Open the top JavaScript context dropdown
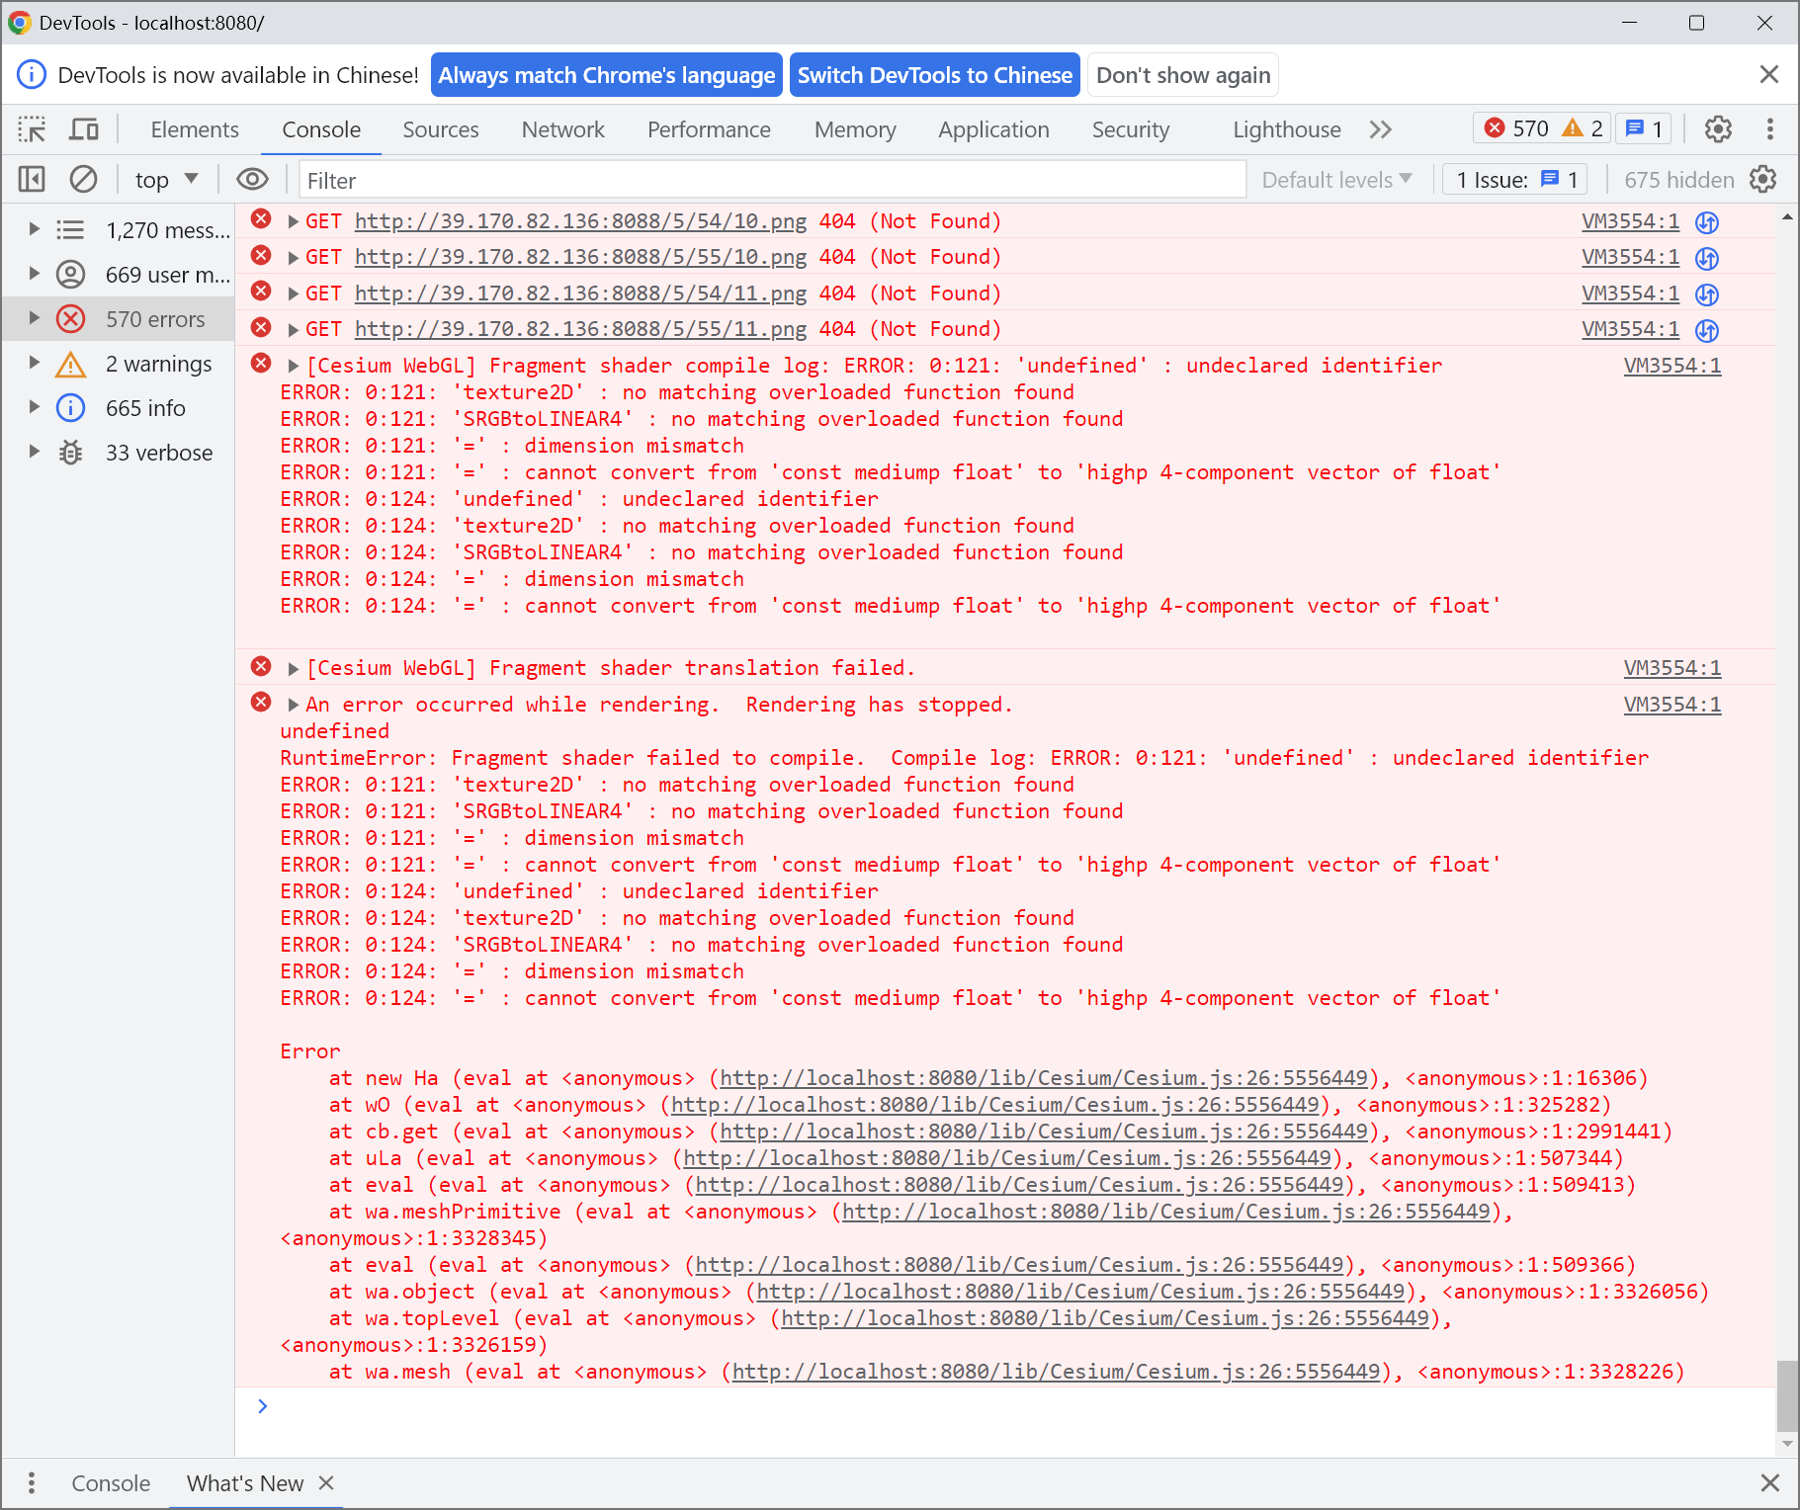The height and width of the screenshot is (1510, 1800). [166, 179]
